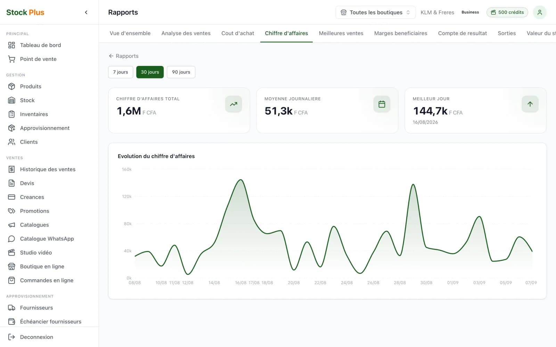Click the 500 crédits button
This screenshot has width=556, height=347.
pyautogui.click(x=507, y=12)
